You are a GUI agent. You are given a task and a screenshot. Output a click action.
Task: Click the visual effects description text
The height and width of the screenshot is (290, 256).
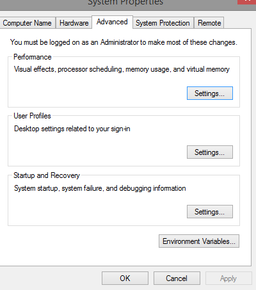point(122,69)
